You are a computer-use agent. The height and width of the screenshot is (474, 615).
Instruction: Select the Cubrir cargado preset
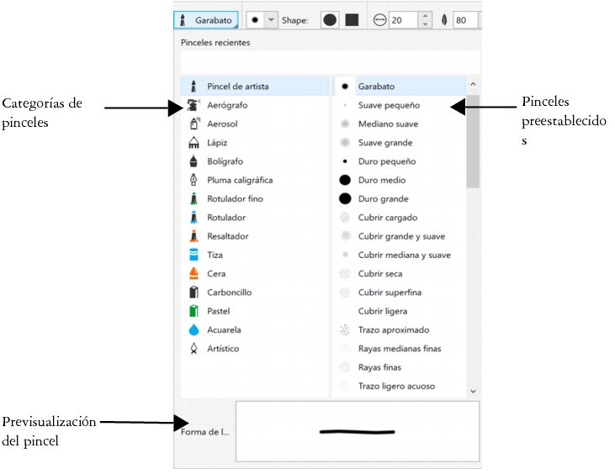coord(388,218)
